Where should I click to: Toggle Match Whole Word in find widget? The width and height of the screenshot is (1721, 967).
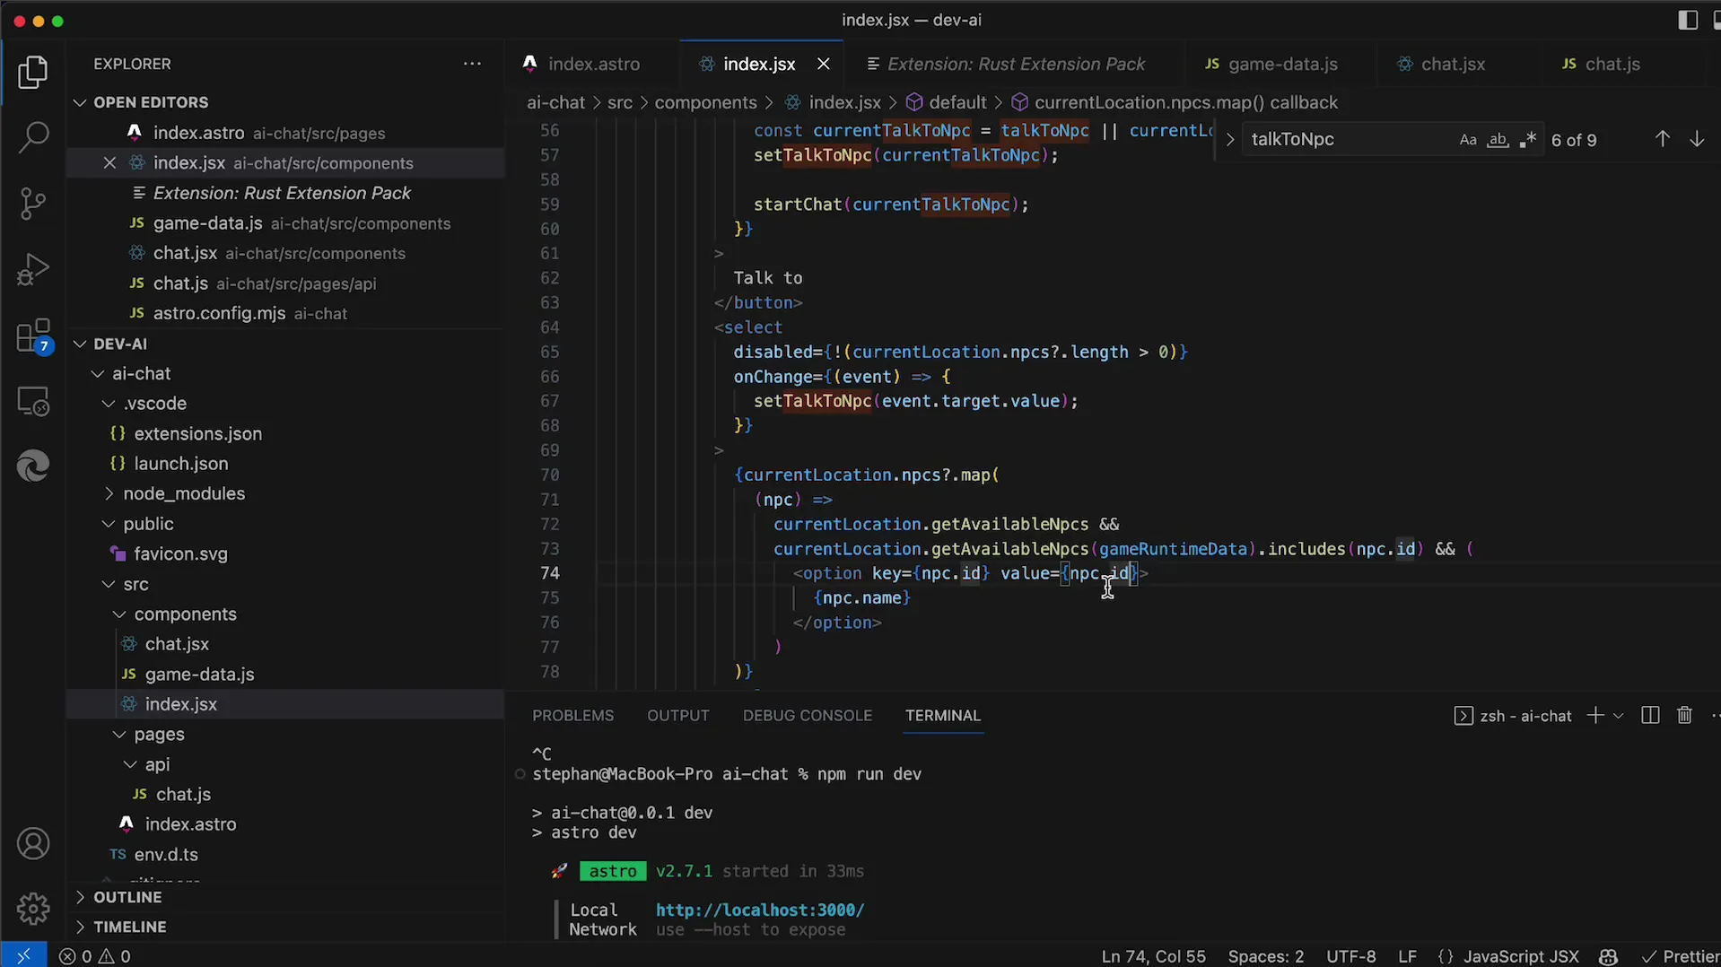coord(1498,140)
